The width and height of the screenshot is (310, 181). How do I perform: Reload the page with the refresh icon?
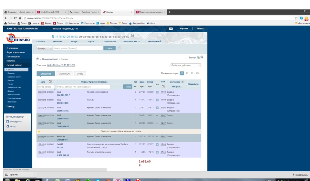pyautogui.click(x=15, y=18)
